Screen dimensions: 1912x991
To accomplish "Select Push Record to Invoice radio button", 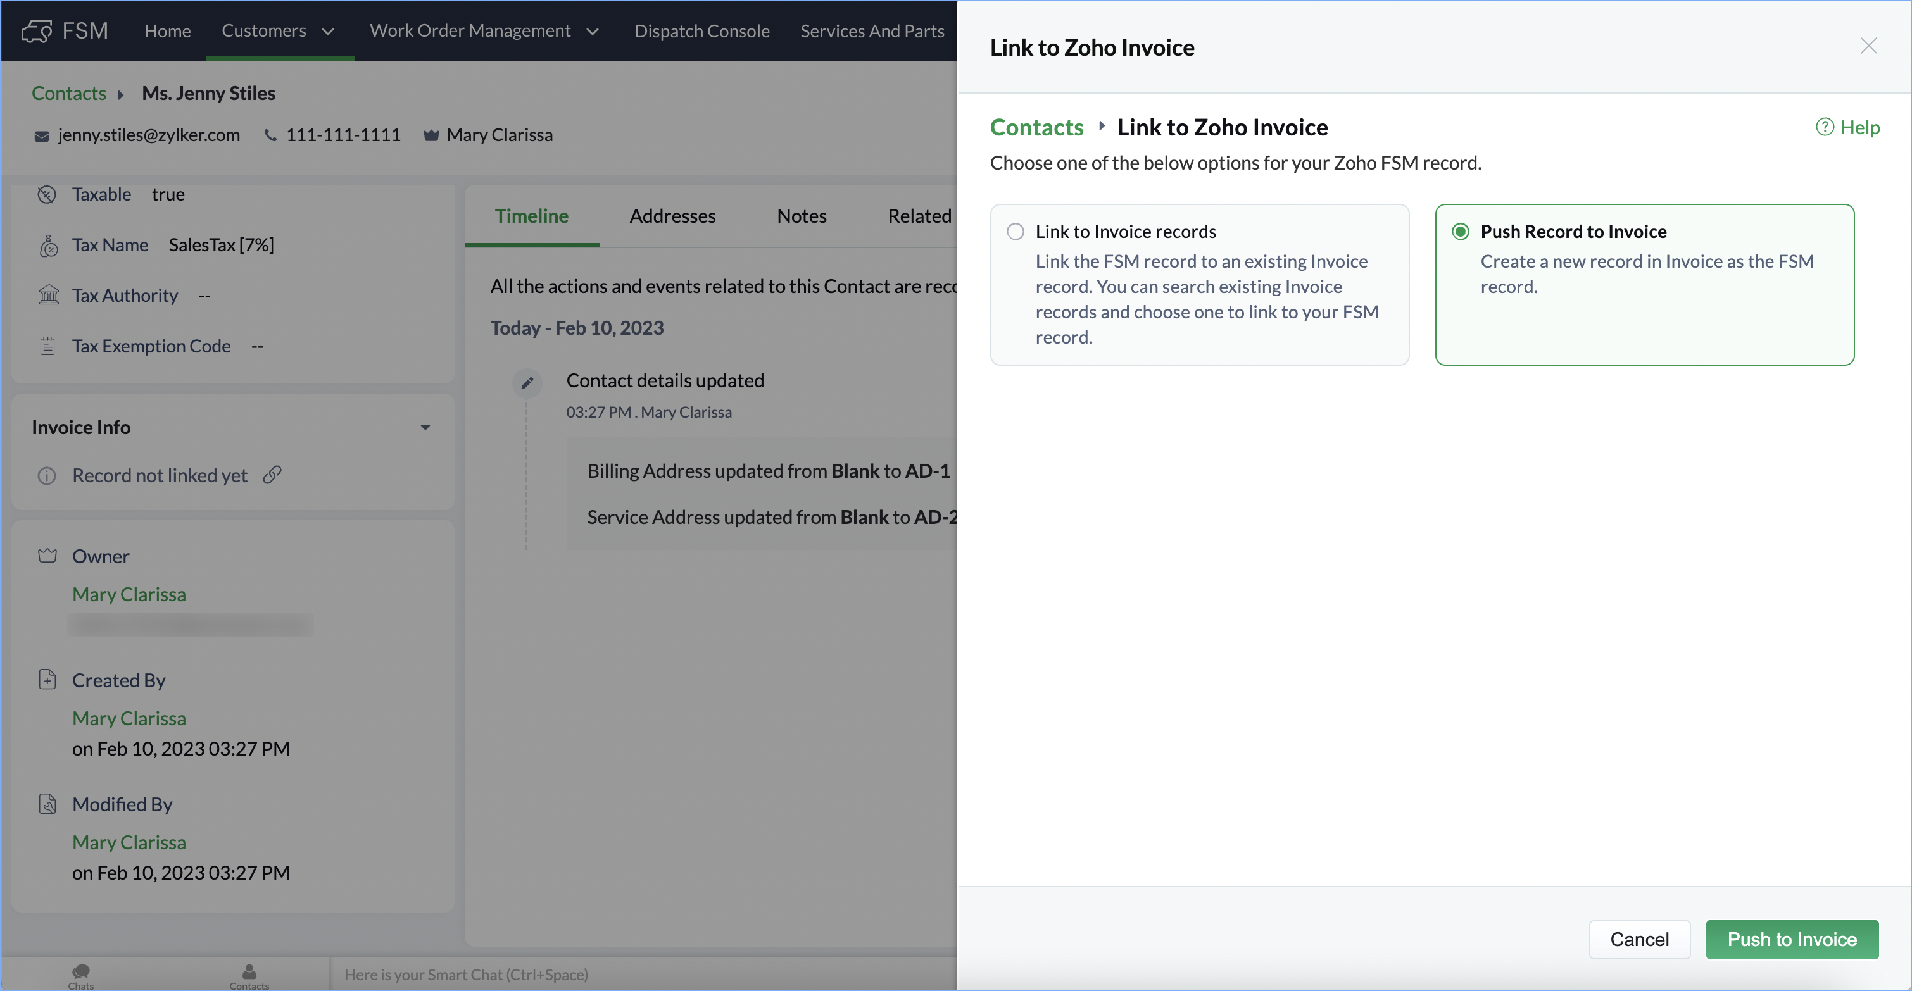I will (x=1460, y=232).
